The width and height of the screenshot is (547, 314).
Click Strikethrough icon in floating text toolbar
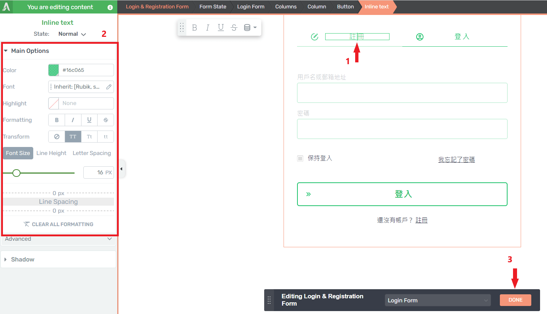234,28
